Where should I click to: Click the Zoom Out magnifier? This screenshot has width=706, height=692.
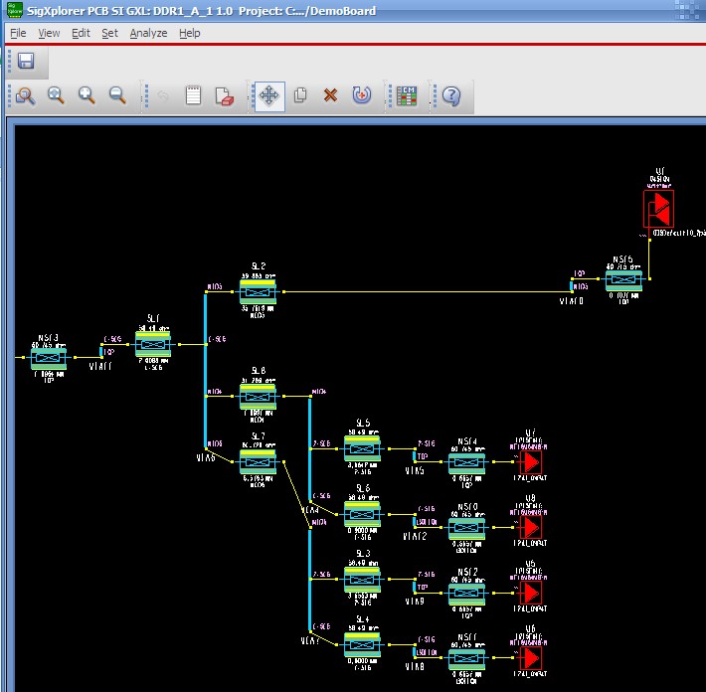point(117,95)
